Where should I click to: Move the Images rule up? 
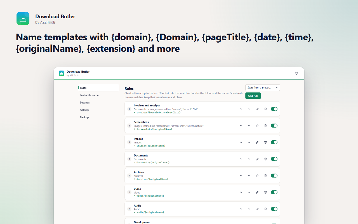(241, 142)
